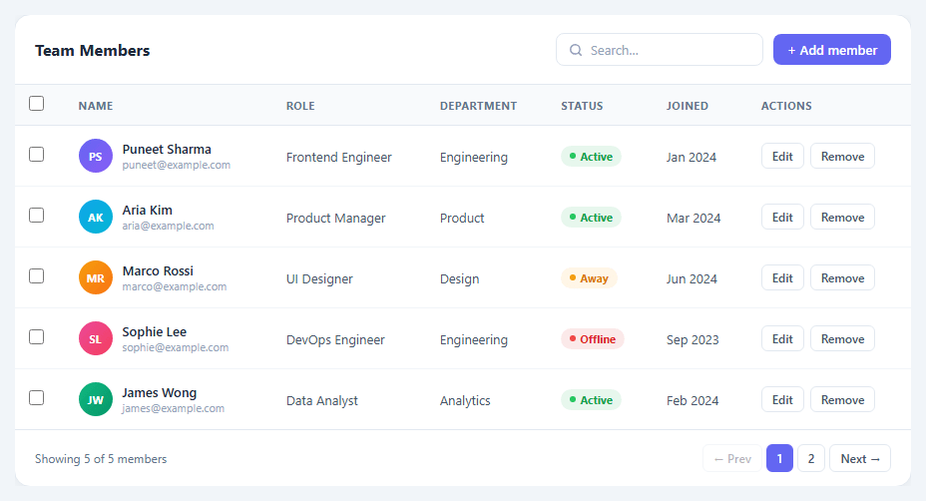Open Marco Rossi's MR avatar
The width and height of the screenshot is (926, 501).
pyautogui.click(x=96, y=277)
